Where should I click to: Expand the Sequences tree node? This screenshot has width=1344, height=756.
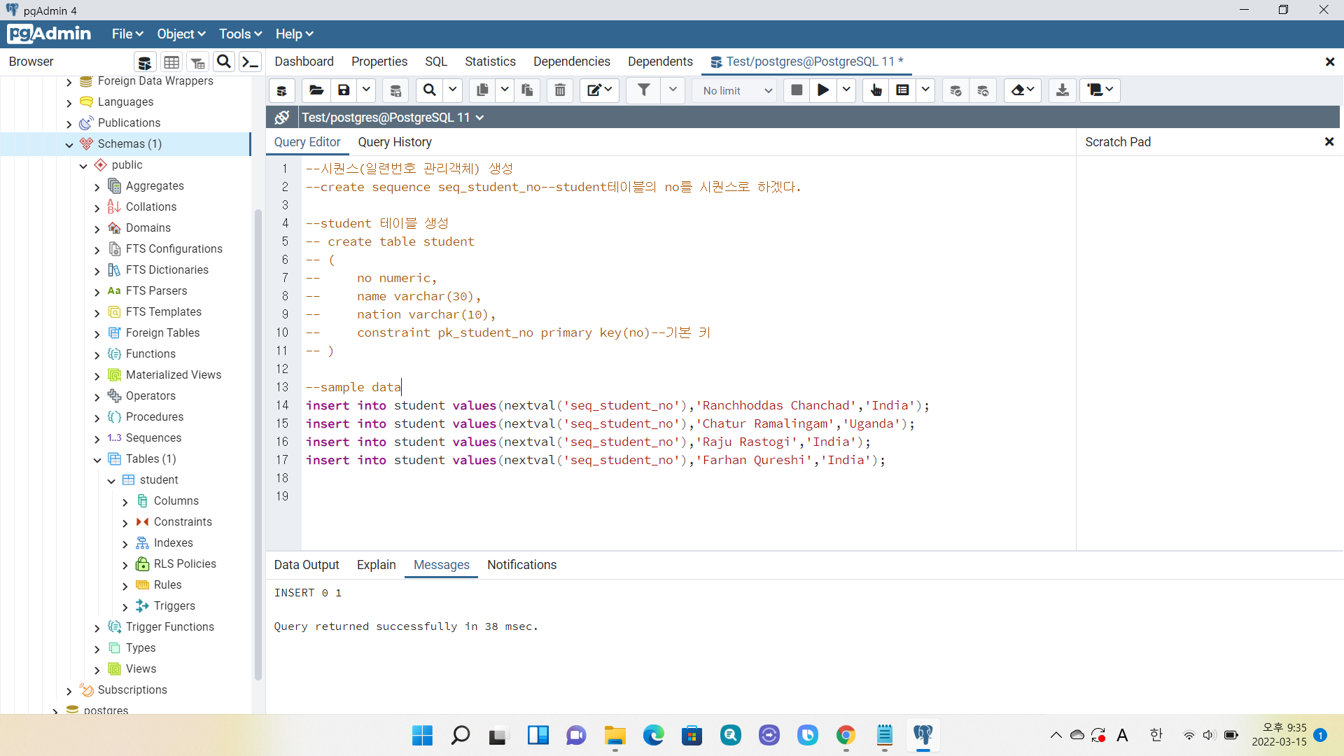(x=97, y=439)
